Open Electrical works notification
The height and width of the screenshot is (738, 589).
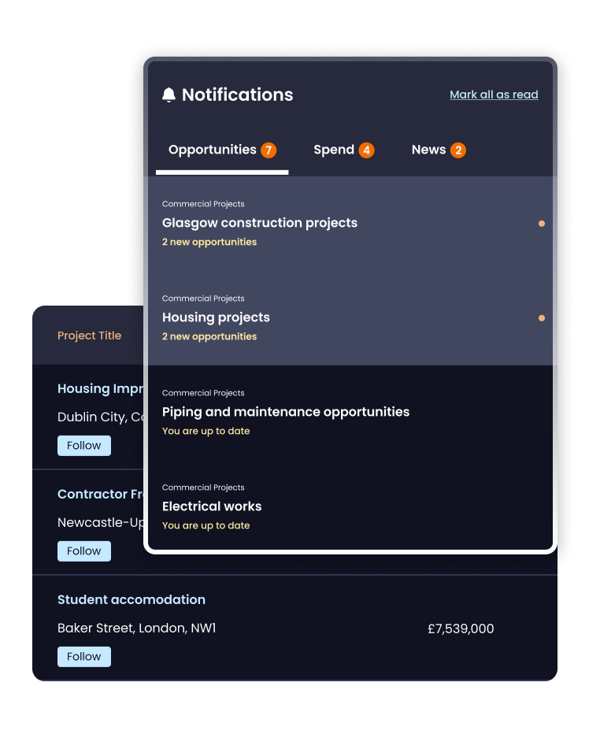coord(350,505)
